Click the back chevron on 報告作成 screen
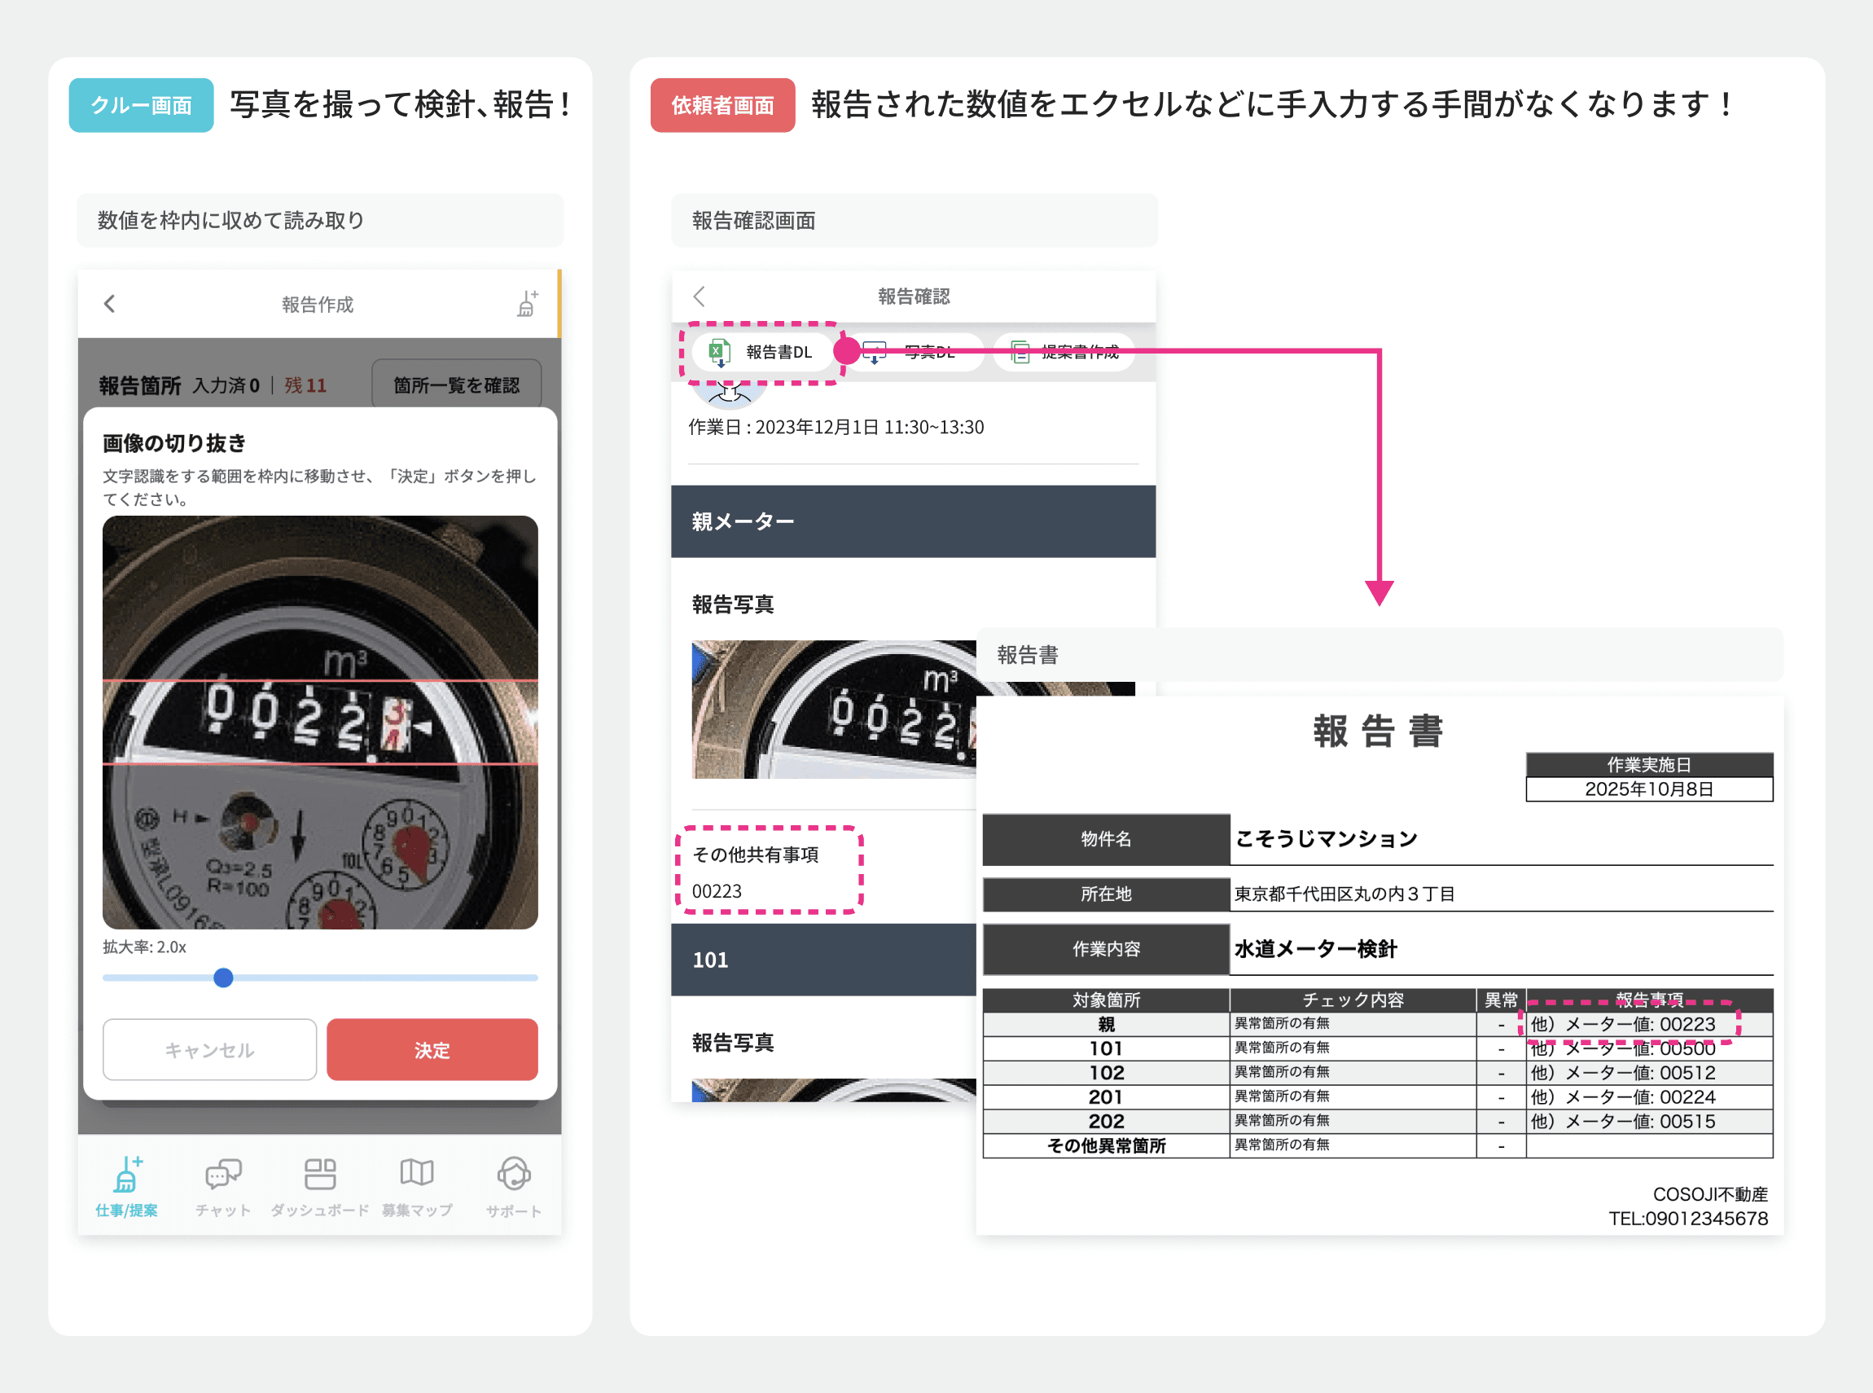The image size is (1873, 1393). pyautogui.click(x=110, y=304)
